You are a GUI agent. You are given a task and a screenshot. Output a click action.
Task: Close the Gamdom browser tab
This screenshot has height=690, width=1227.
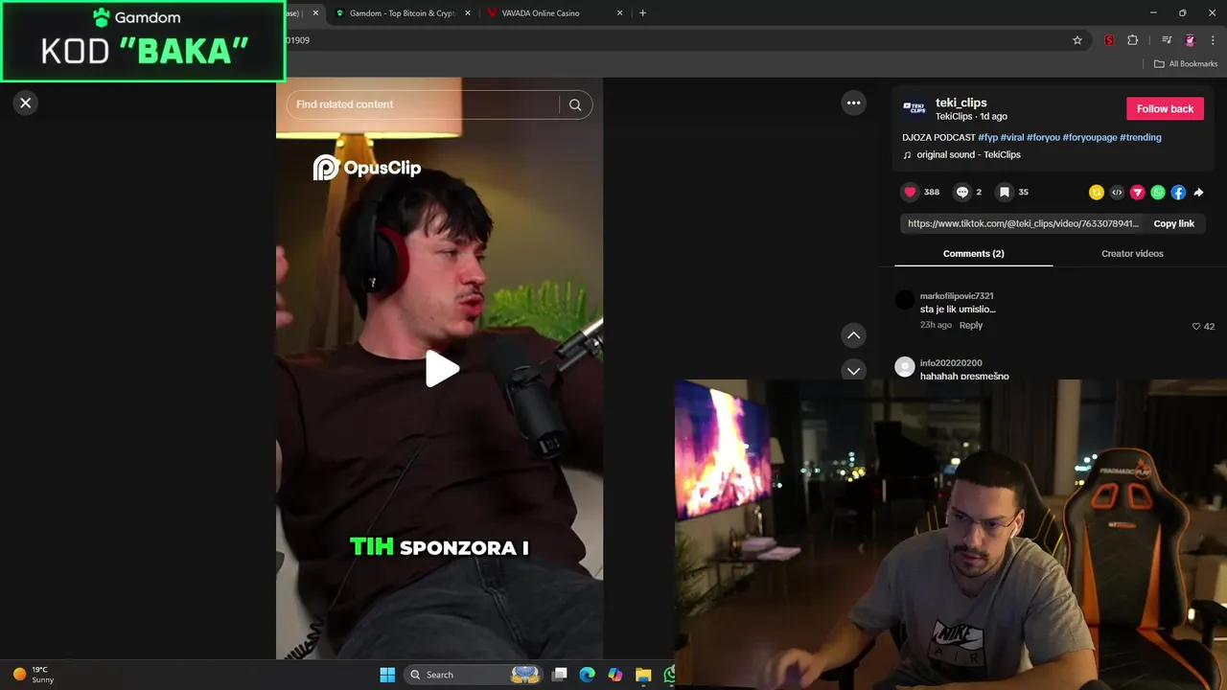pyautogui.click(x=468, y=13)
